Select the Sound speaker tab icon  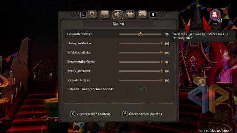(118, 15)
